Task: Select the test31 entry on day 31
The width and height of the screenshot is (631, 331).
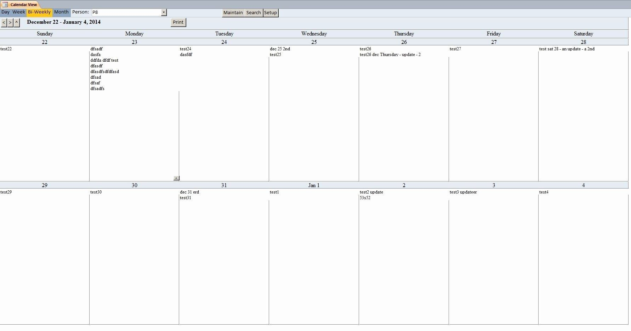Action: 186,198
